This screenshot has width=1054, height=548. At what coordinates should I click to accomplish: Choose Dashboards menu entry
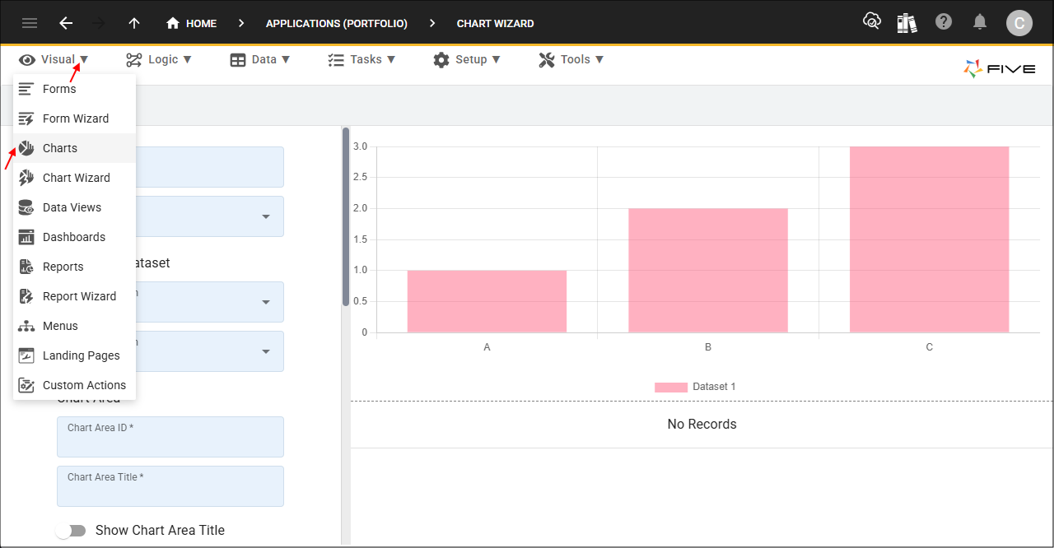coord(74,237)
